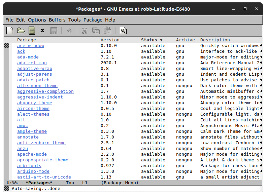The height and width of the screenshot is (195, 266).
Task: Open the apache-mode package link
Action: (32, 154)
